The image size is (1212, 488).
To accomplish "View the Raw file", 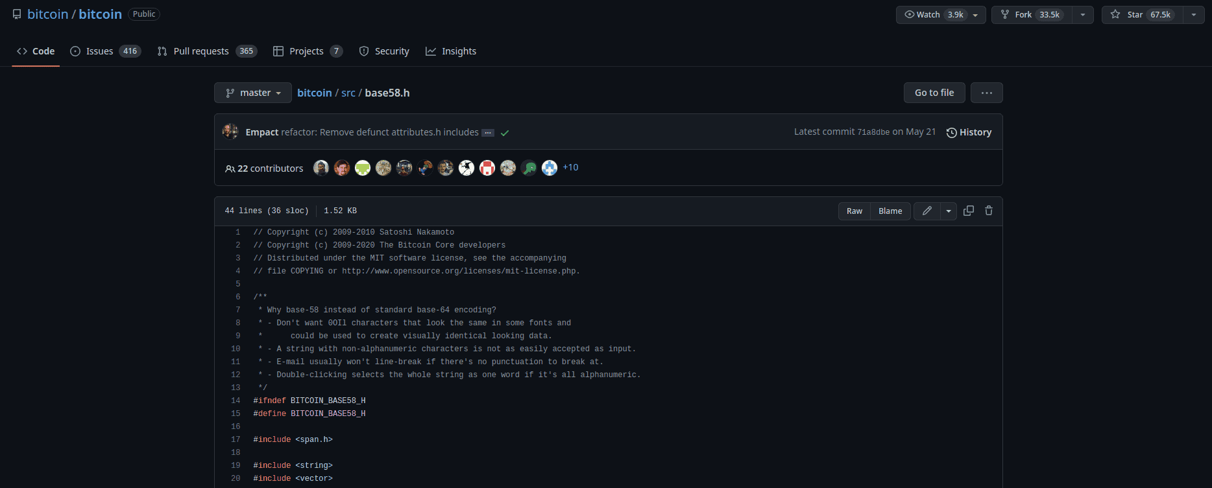I will tap(854, 211).
